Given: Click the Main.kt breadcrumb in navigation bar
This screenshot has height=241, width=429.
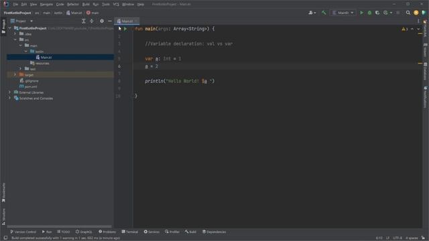Looking at the screenshot, I should pos(74,13).
